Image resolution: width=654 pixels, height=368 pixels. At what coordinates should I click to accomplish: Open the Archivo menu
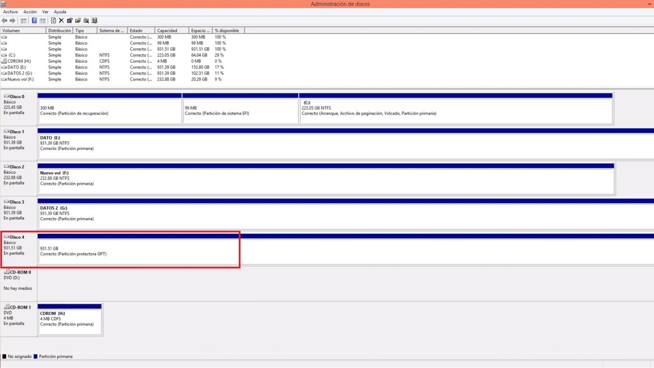click(11, 12)
